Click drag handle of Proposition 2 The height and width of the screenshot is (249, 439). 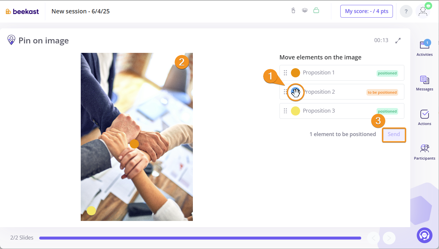tap(285, 92)
